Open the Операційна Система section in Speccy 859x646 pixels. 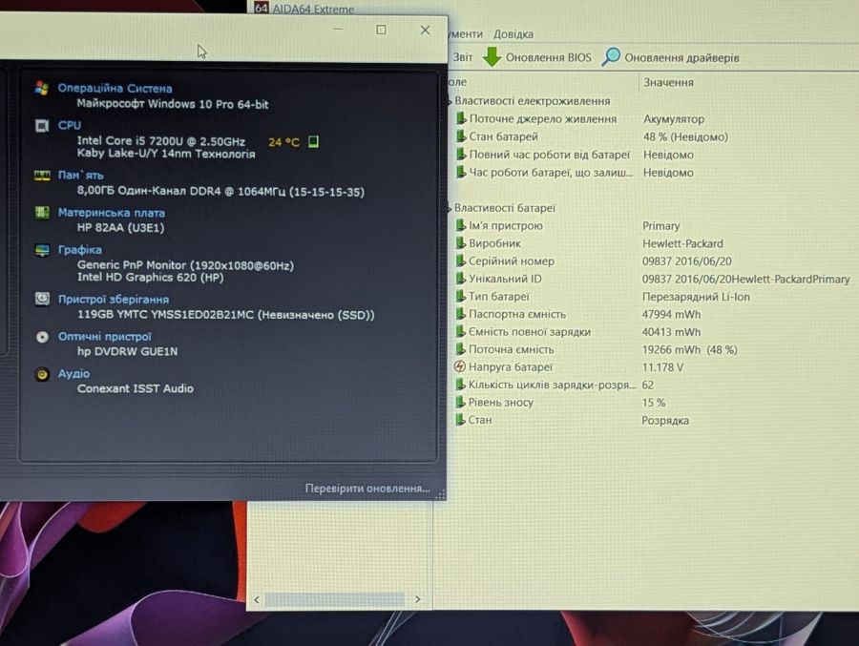coord(115,88)
